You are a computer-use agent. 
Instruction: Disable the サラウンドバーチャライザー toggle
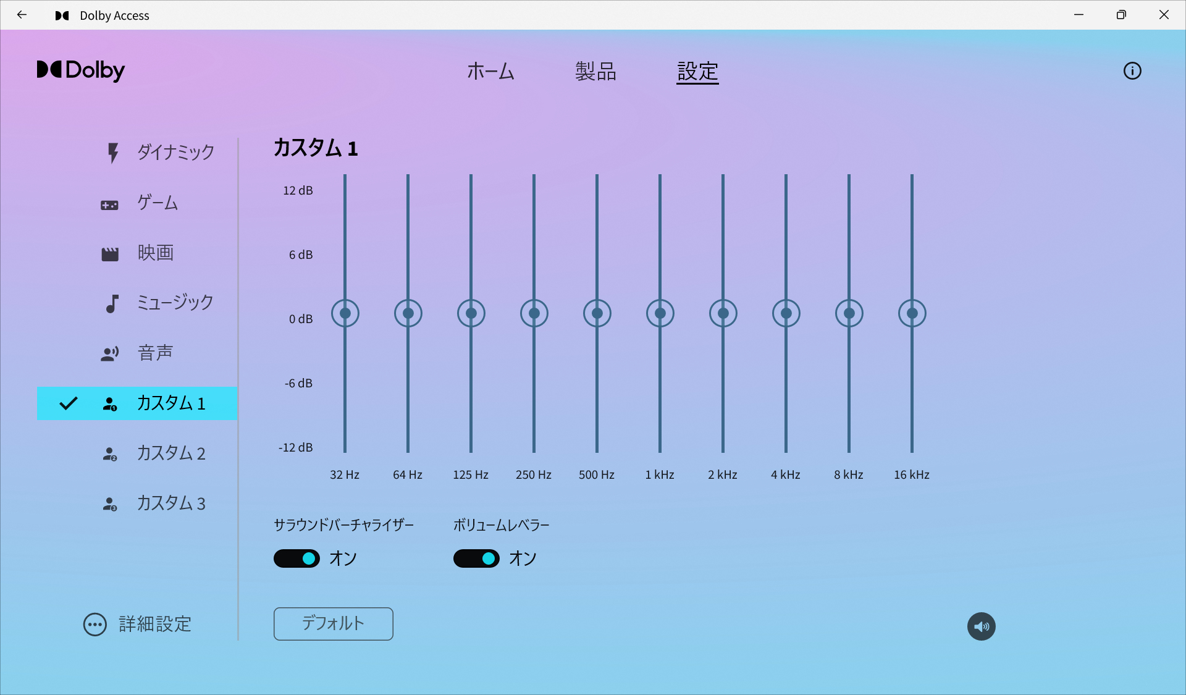(296, 558)
